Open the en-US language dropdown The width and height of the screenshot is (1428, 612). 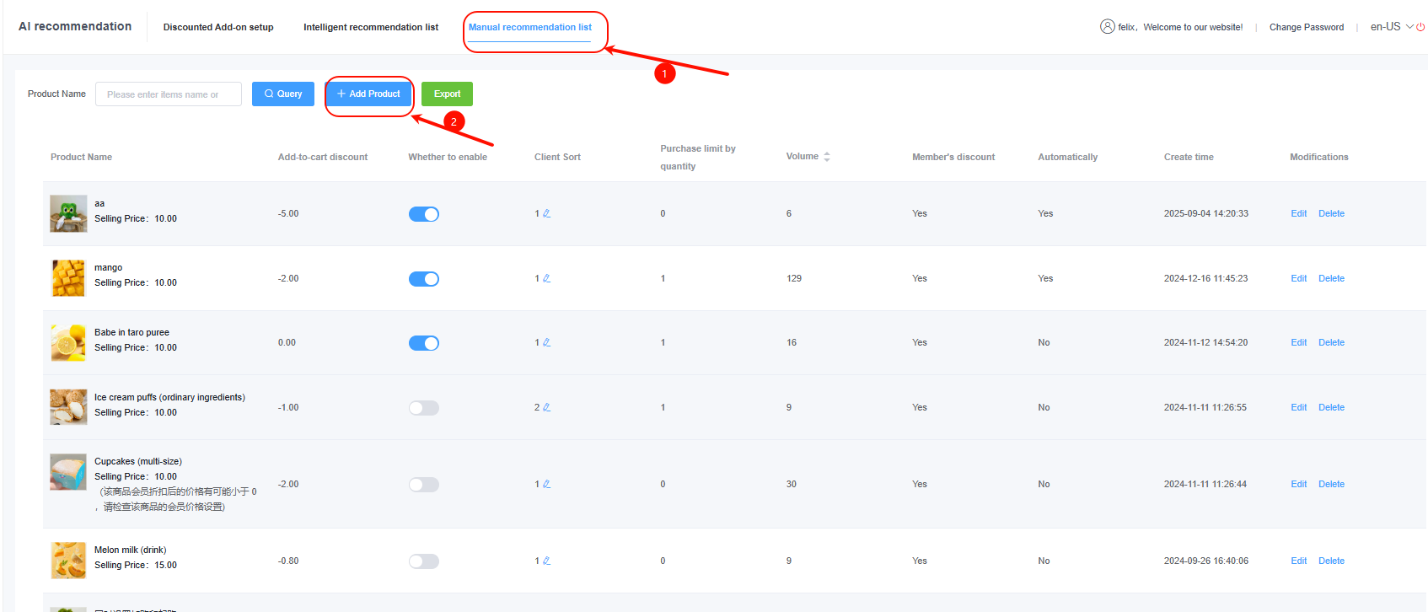click(1391, 27)
